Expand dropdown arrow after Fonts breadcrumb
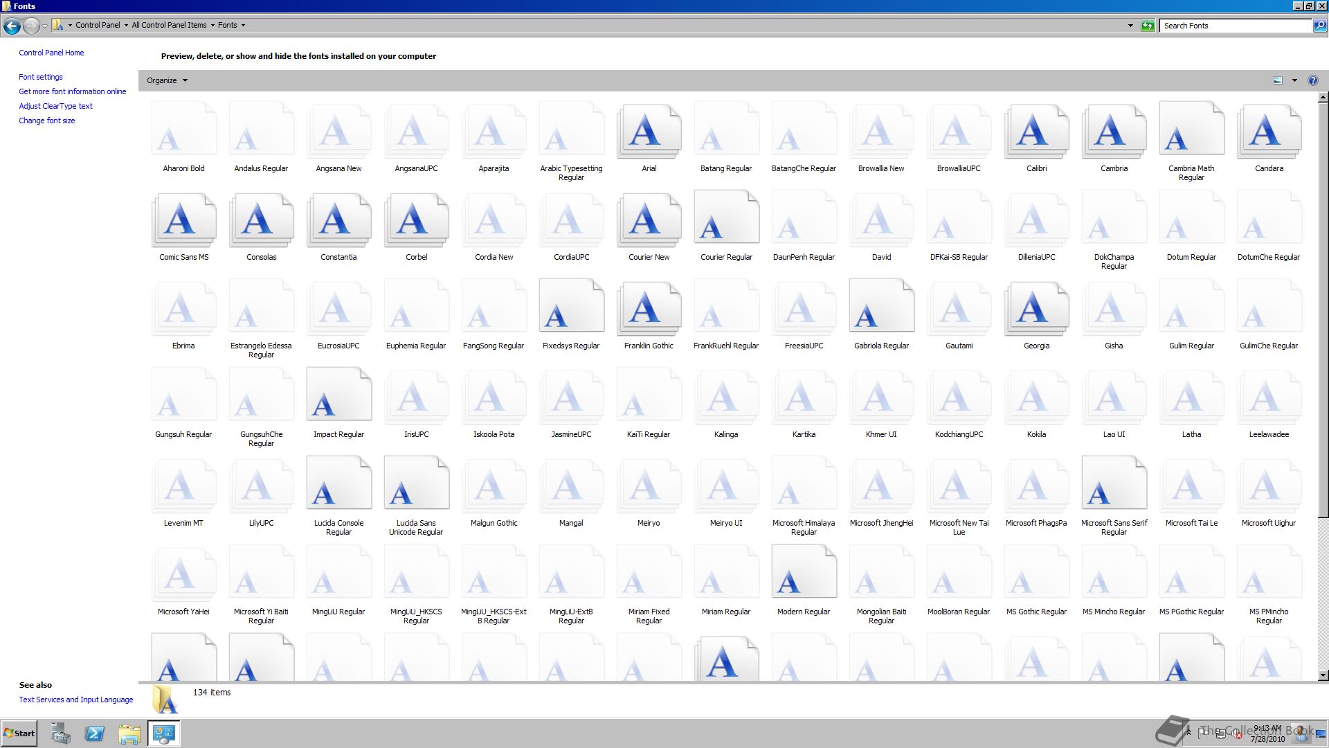Image resolution: width=1329 pixels, height=748 pixels. (243, 25)
